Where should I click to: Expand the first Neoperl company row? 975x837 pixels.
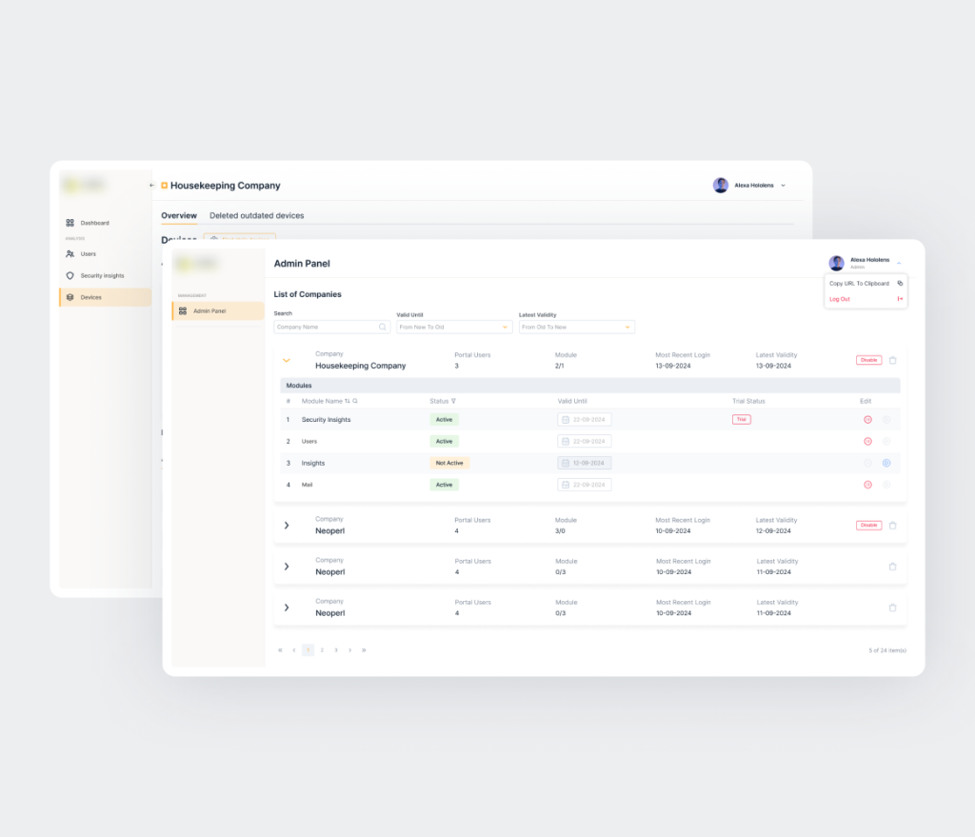287,525
